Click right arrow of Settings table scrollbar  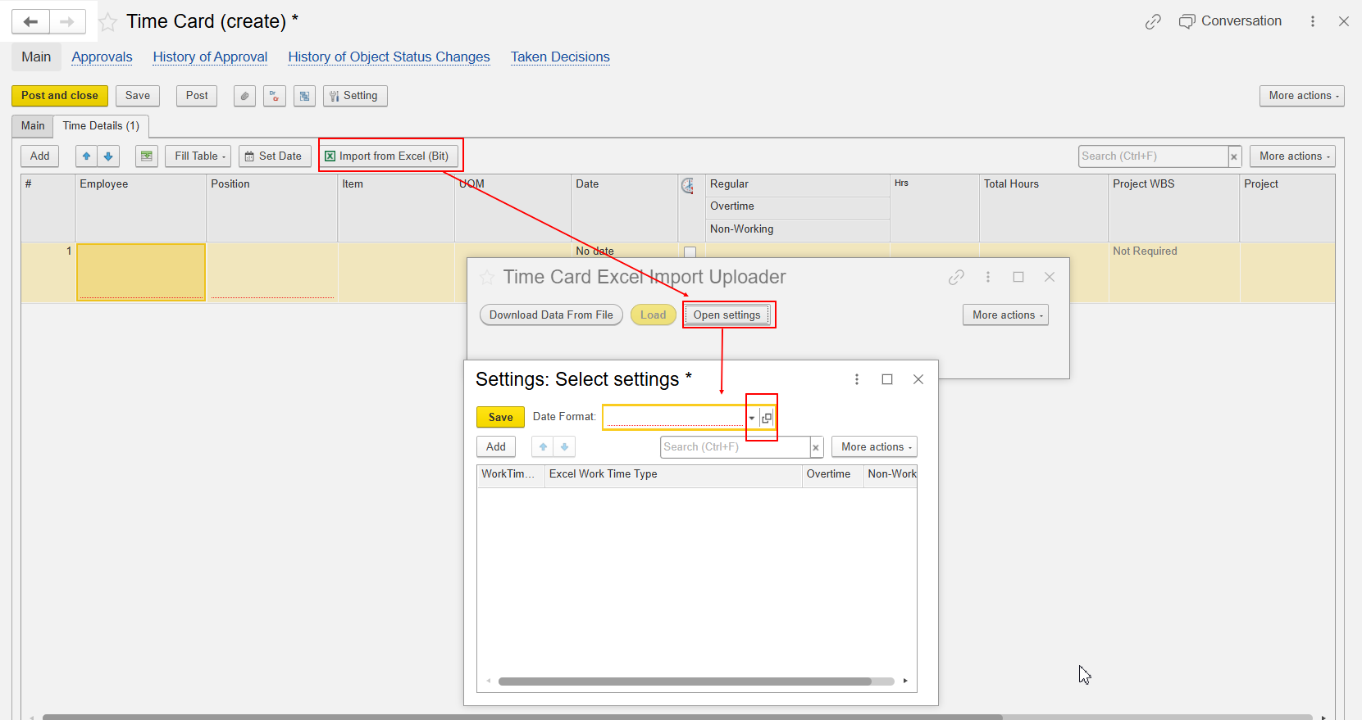pyautogui.click(x=905, y=682)
